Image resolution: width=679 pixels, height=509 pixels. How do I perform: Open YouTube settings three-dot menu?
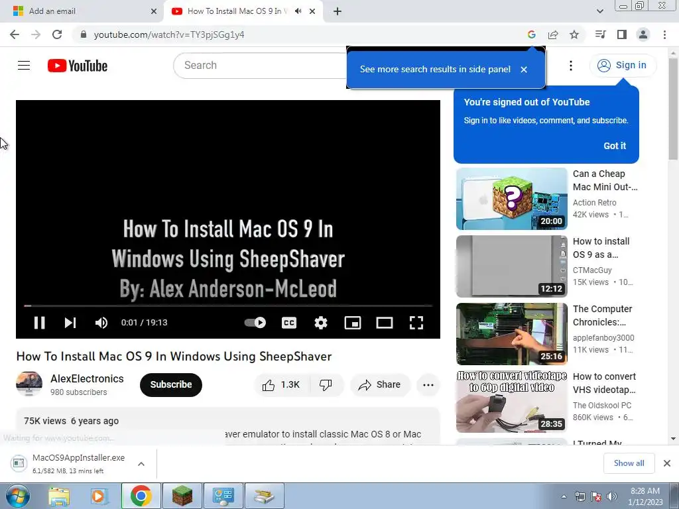tap(571, 66)
